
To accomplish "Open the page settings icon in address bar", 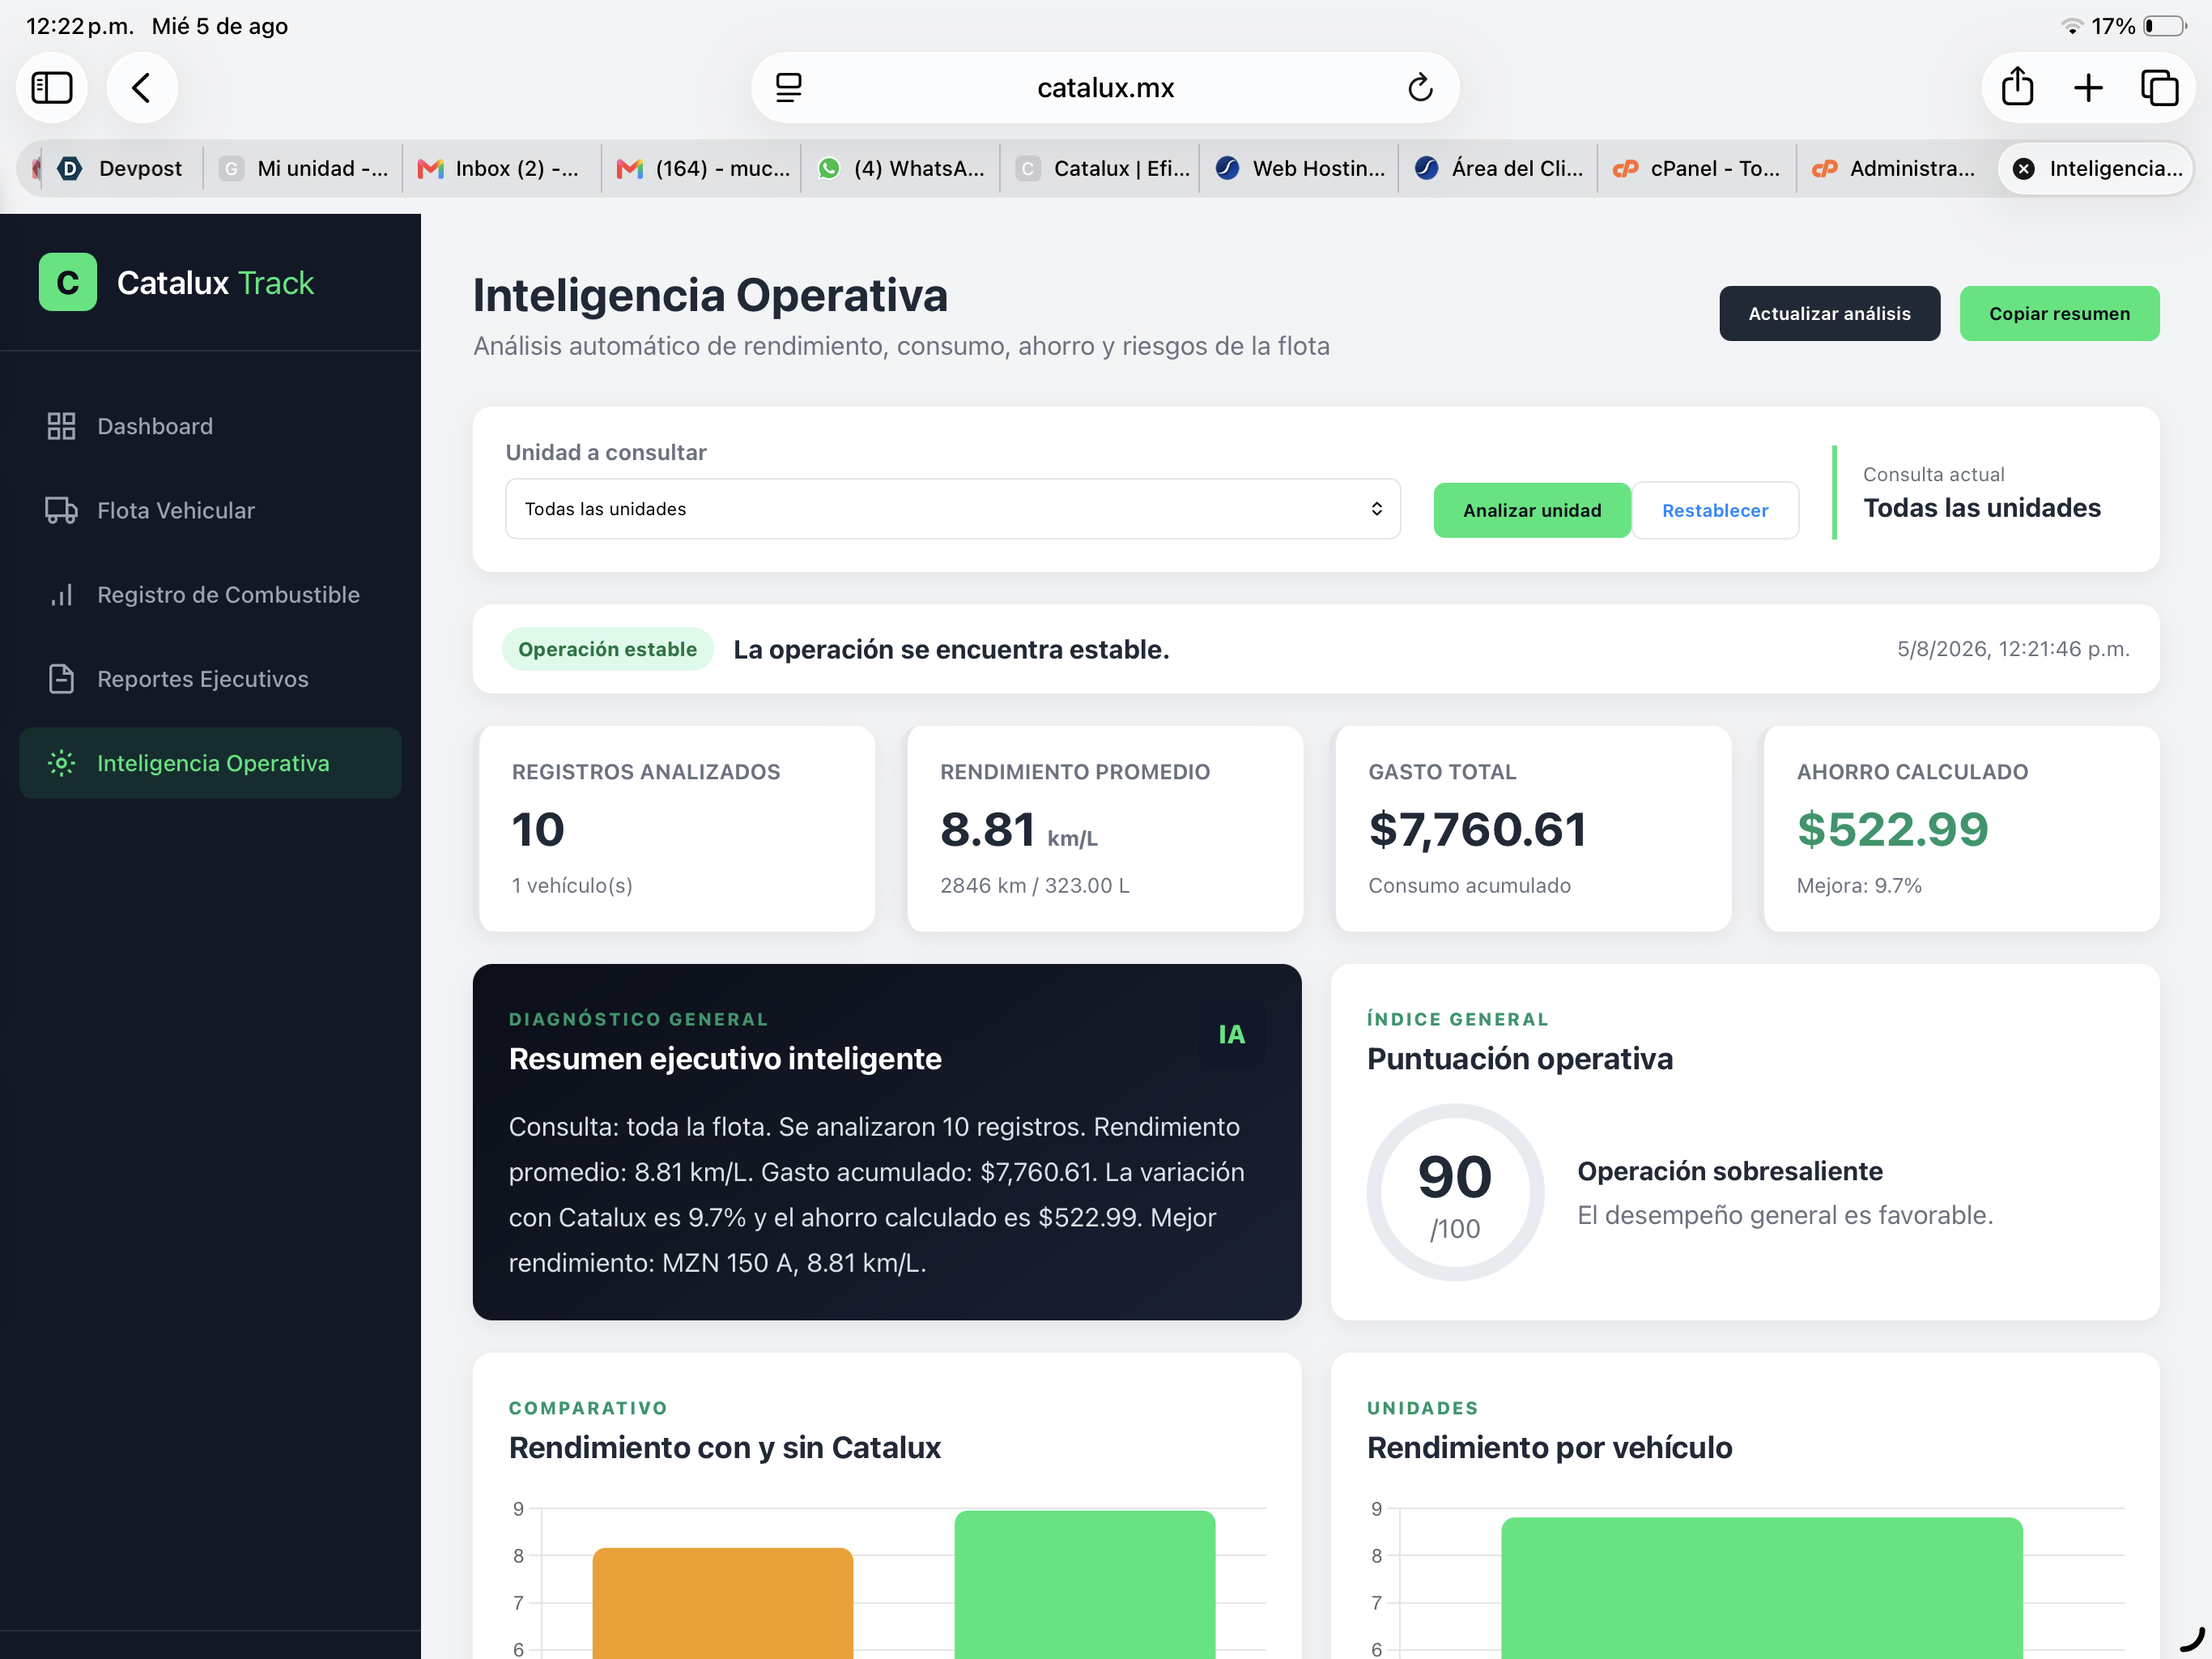I will [x=789, y=88].
